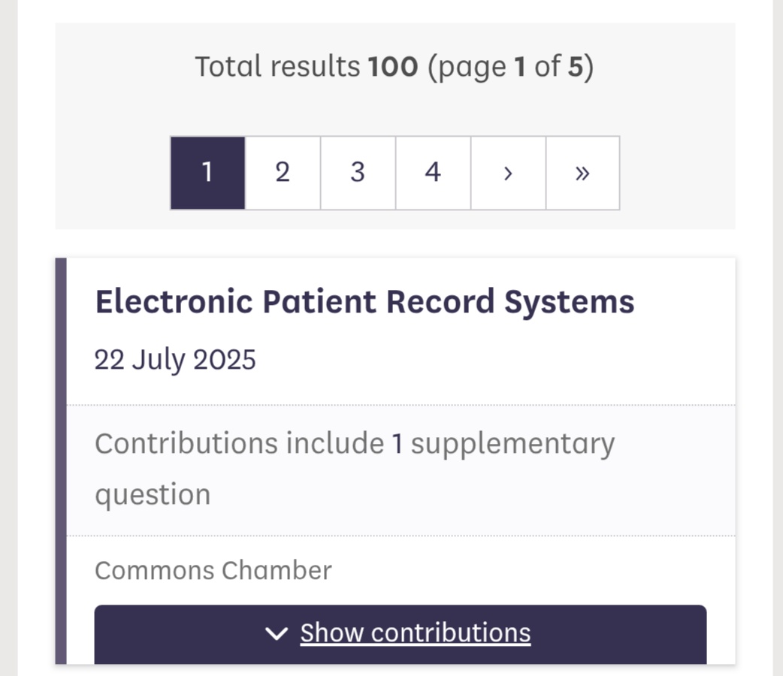Click the Contributions include supplementary question text
The width and height of the screenshot is (783, 676).
coord(355,468)
